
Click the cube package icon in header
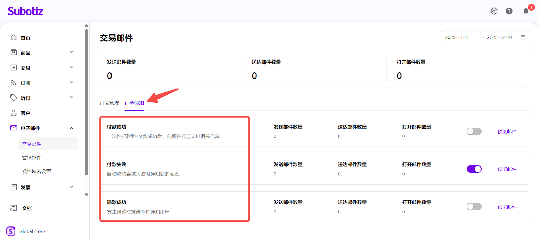point(494,11)
